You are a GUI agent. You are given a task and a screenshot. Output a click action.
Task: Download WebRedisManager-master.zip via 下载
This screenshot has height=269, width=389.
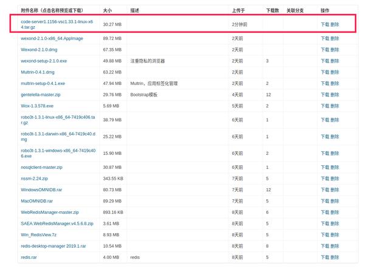(325, 213)
